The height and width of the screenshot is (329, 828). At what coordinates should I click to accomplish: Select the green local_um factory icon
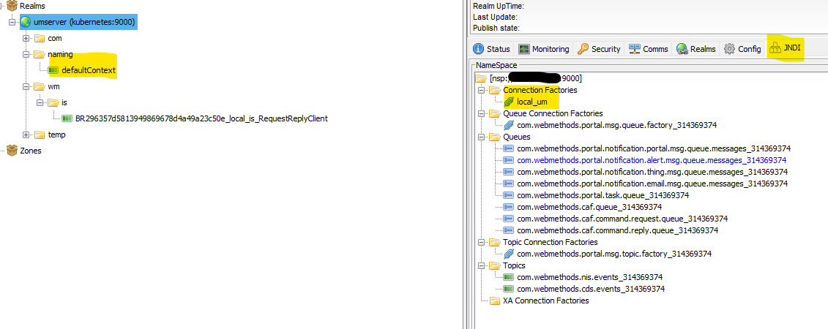(x=509, y=102)
